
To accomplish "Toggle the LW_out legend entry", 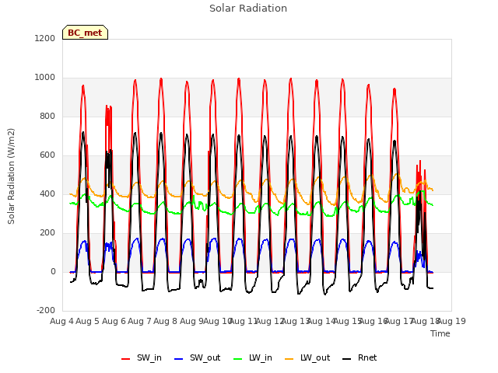I will pos(307,358).
